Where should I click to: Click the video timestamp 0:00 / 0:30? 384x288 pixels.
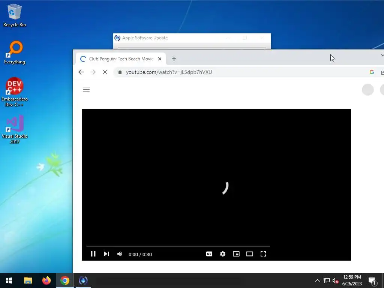[140, 255]
